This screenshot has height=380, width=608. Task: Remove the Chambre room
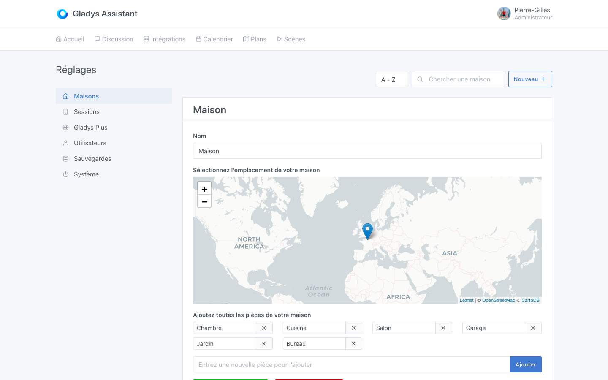(264, 328)
